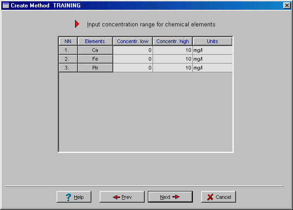Edit the low concentration for Ca

coord(133,50)
